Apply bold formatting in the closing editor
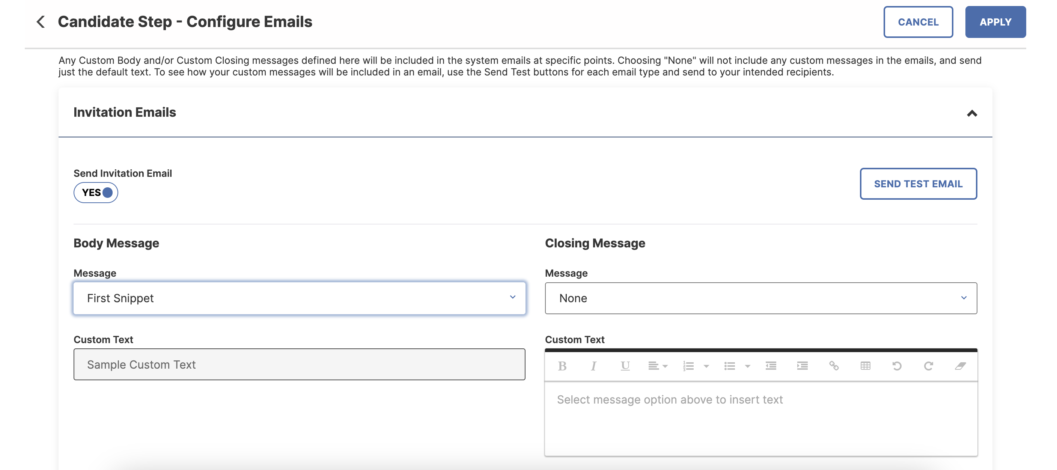Screen dimensions: 1057x470 click(x=562, y=366)
